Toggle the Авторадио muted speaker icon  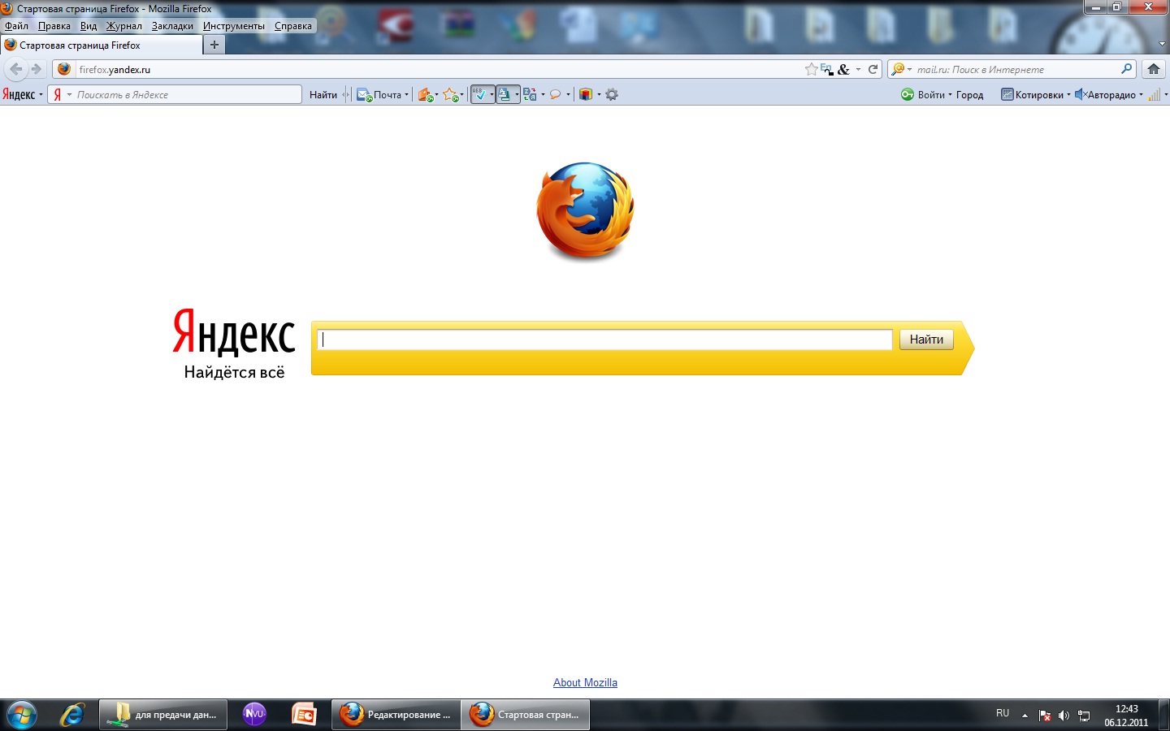(1081, 94)
